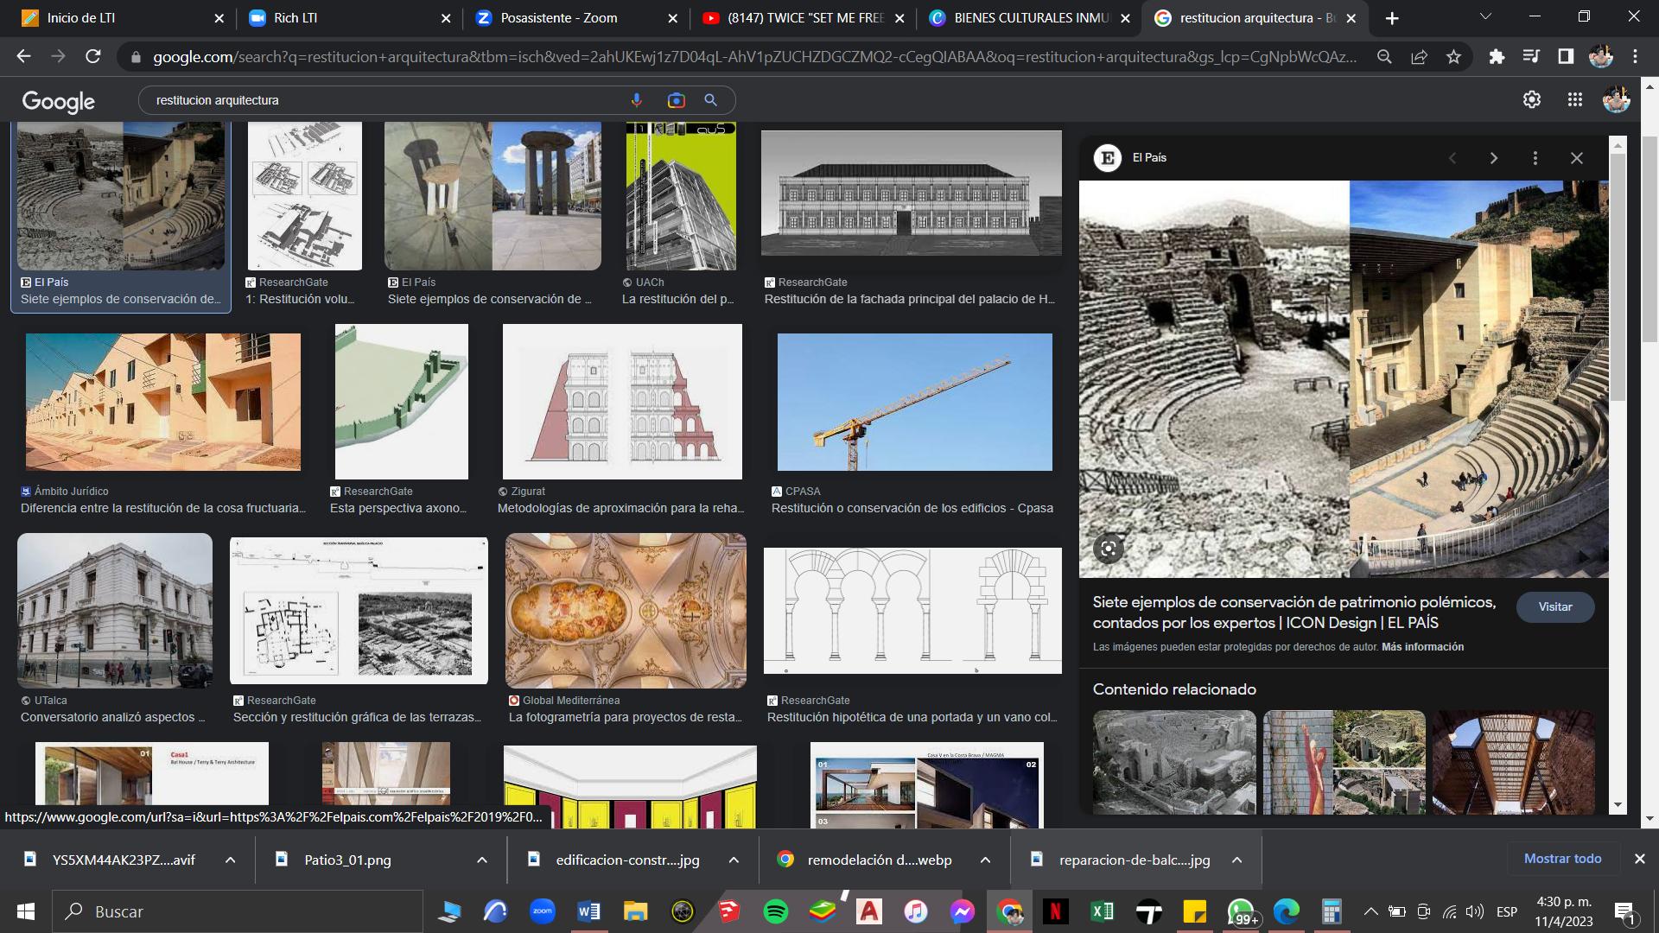Expand Chrome tab search chevron
Screen dimensions: 1659x933
[1485, 17]
